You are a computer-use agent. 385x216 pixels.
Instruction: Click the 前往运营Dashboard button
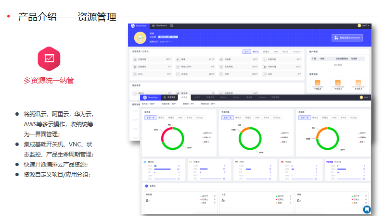[x=347, y=38]
